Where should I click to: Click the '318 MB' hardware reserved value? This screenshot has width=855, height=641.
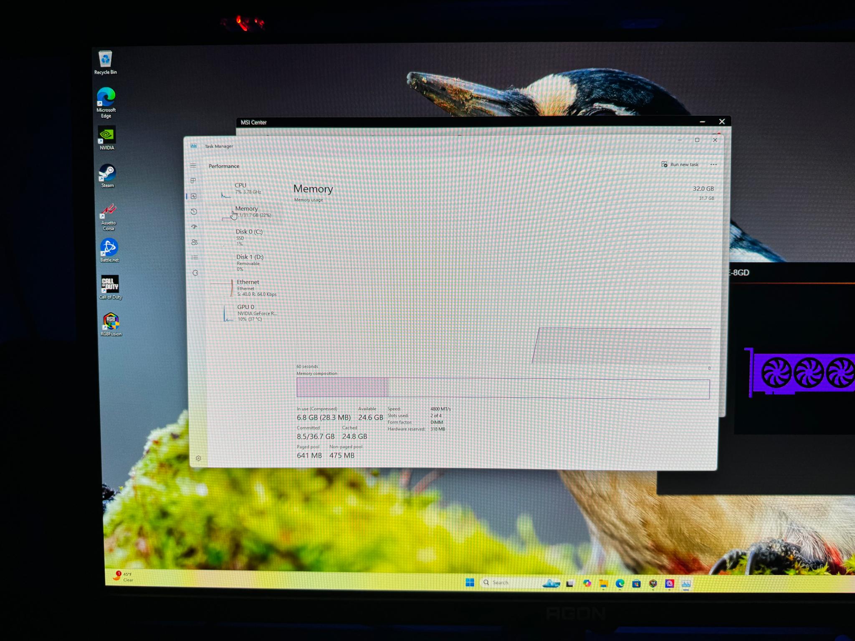[x=438, y=429]
